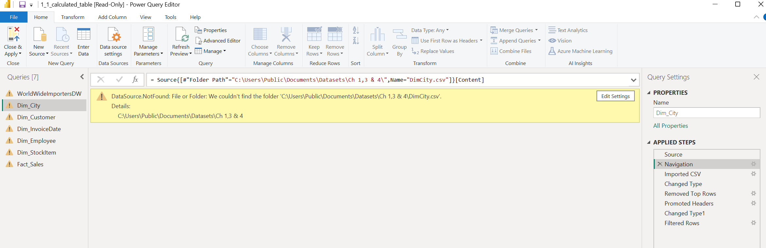Expand the formula bar chevron

click(633, 80)
